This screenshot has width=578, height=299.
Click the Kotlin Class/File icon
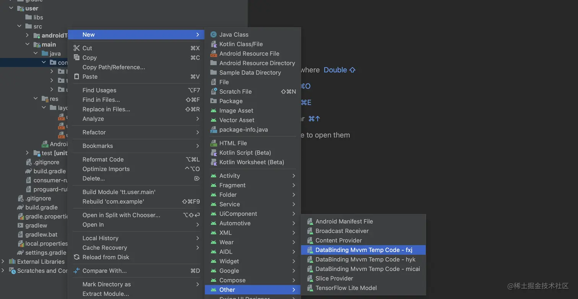click(214, 44)
